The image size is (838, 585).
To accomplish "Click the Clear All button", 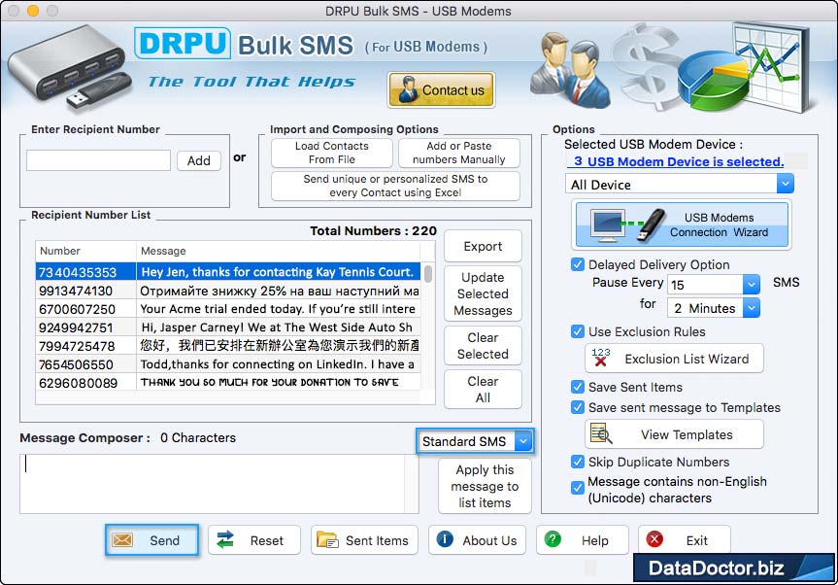I will click(x=483, y=390).
